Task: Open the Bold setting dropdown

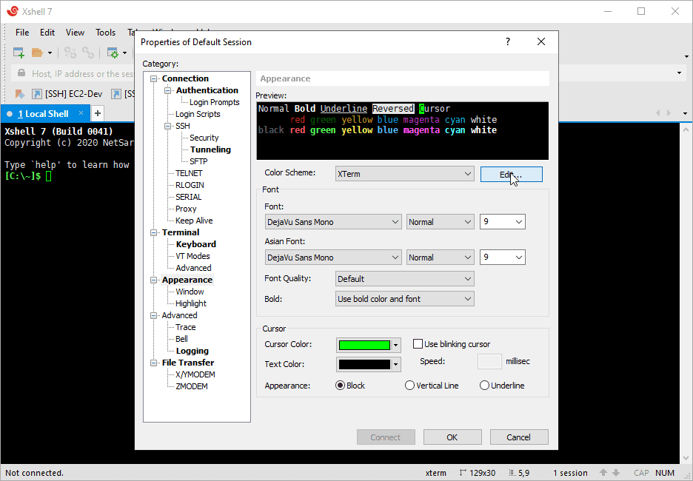Action: 405,298
